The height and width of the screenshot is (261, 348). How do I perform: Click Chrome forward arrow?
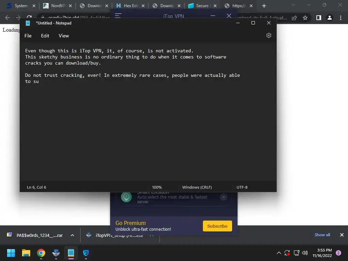click(x=18, y=18)
